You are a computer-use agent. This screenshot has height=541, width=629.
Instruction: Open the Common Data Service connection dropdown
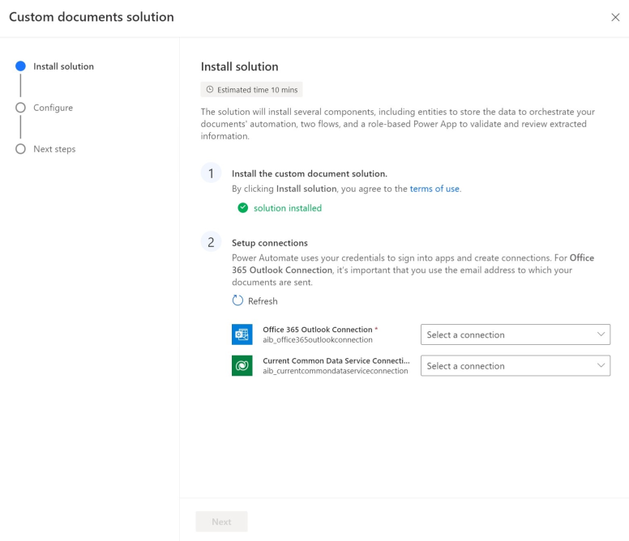tap(516, 365)
